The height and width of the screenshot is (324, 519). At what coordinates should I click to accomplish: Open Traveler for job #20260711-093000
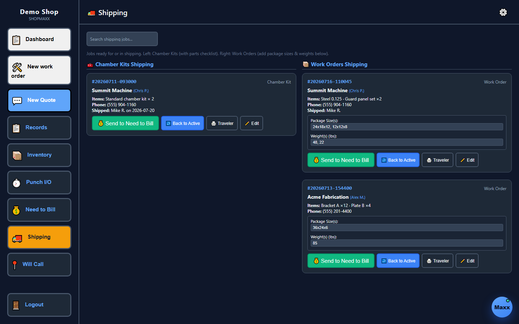pos(222,123)
